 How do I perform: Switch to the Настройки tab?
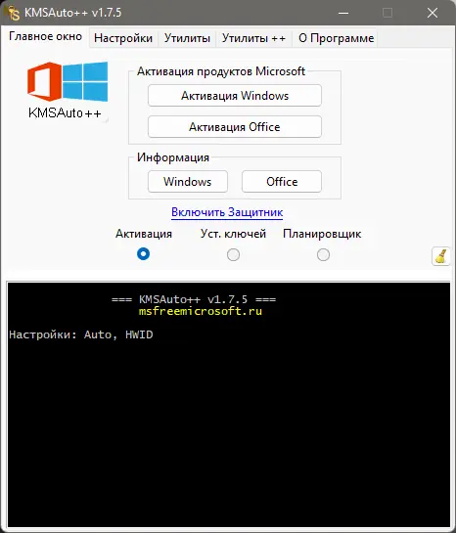pos(123,38)
